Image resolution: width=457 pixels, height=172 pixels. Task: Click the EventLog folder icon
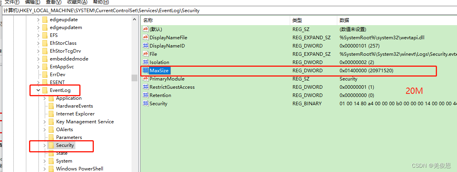click(45, 90)
